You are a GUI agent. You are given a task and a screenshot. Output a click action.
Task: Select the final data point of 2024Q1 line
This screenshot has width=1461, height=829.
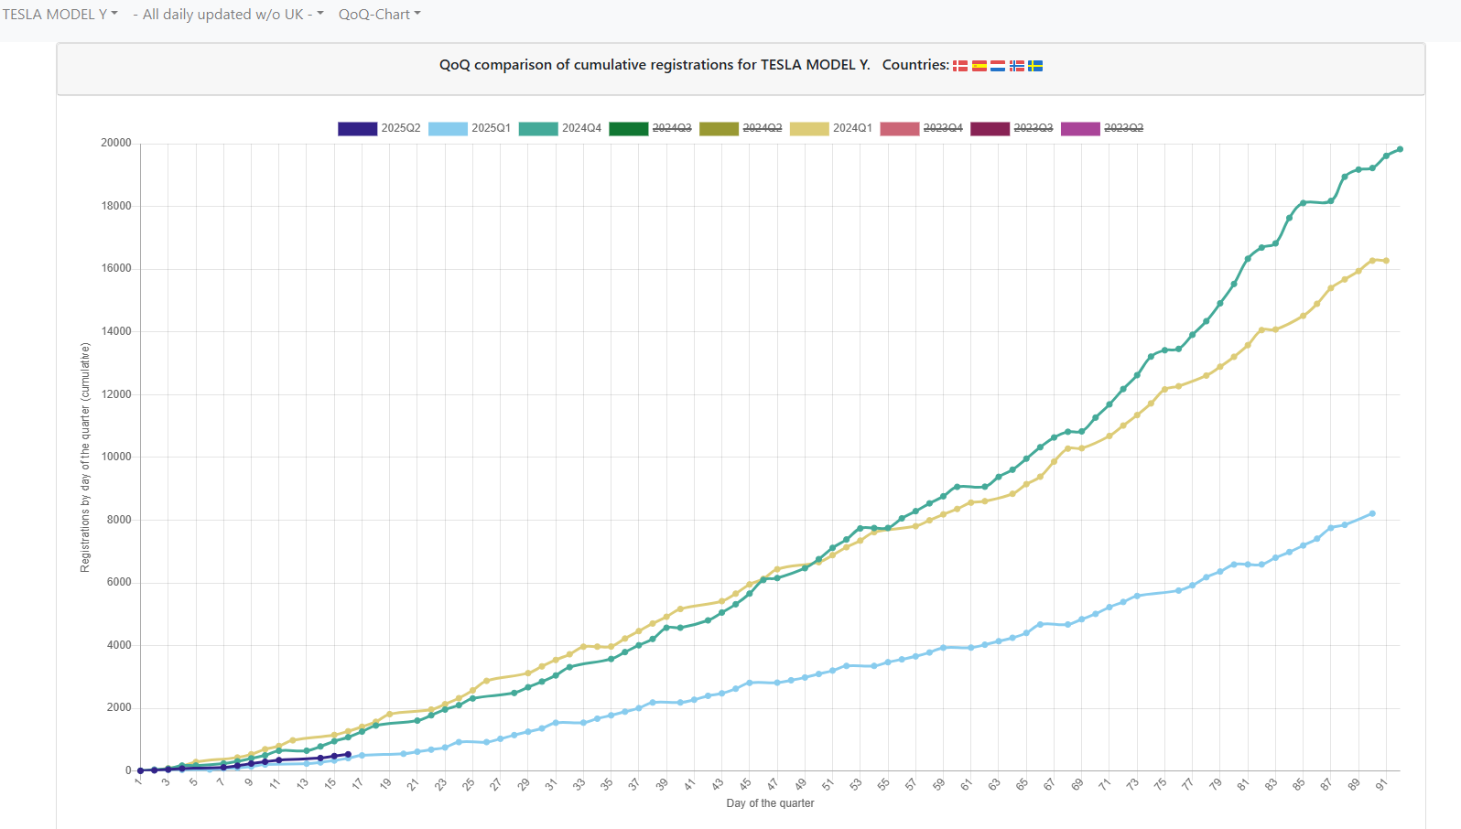[1386, 261]
